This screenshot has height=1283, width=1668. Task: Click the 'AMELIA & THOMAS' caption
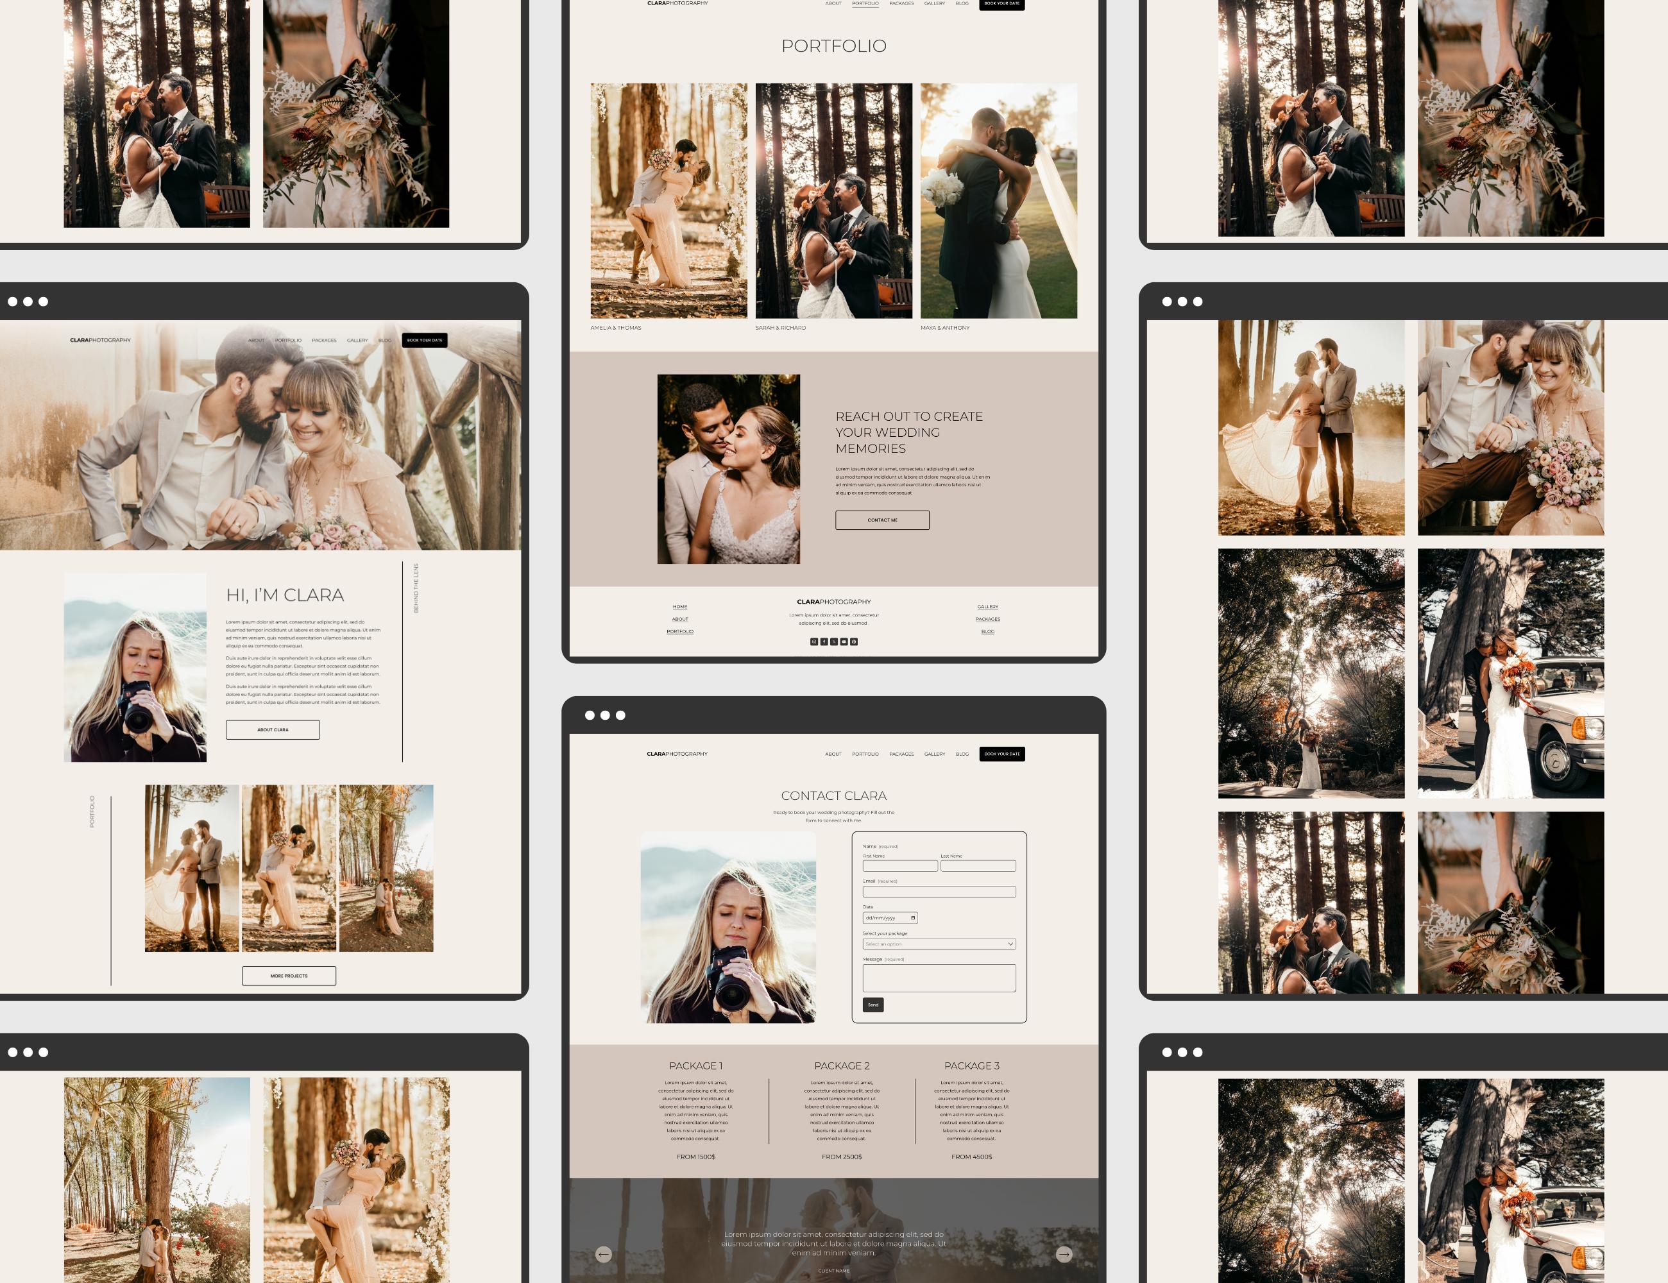coord(616,328)
